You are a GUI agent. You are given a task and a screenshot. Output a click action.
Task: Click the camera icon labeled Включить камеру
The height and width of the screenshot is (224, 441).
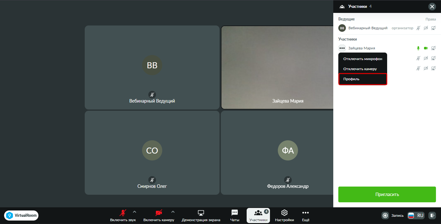point(159,213)
